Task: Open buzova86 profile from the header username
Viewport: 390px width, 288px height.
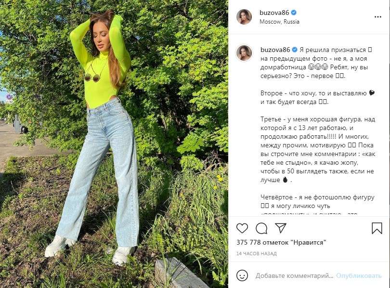Action: pos(274,13)
